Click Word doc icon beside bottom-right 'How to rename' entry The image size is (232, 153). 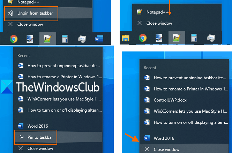click(x=147, y=89)
